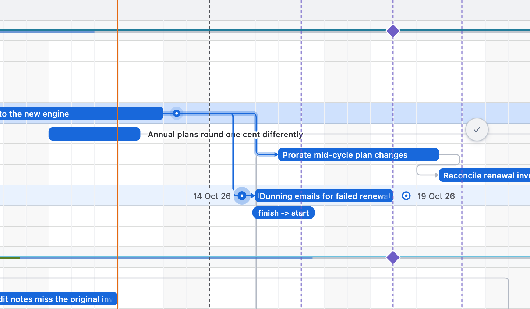
Task: Click the '14 Oct 26' start date label
Action: coord(212,196)
